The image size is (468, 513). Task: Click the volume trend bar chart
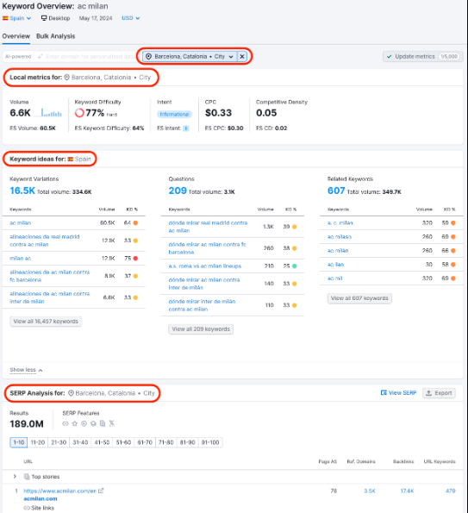(51, 113)
